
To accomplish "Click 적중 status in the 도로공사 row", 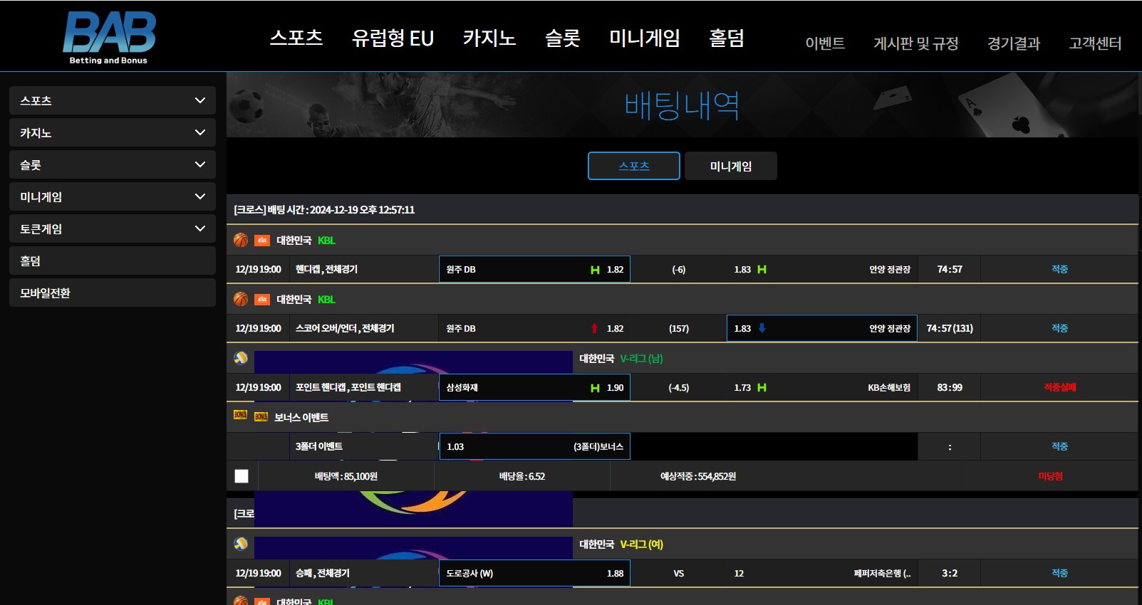I will pos(1059,573).
